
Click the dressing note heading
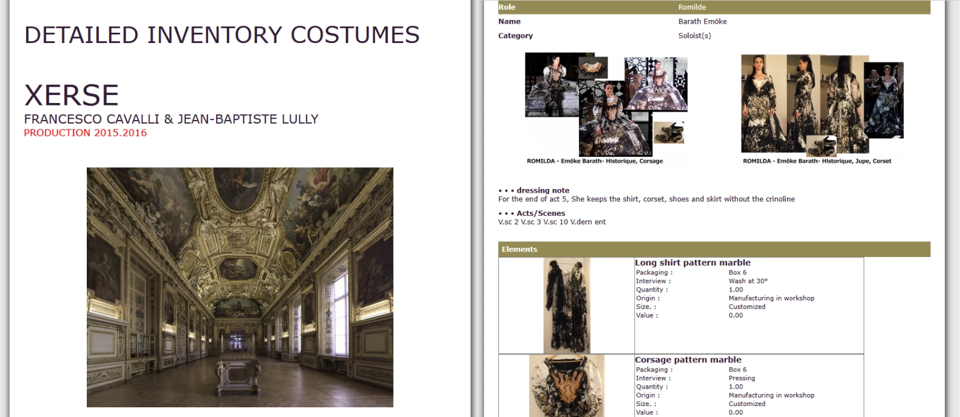click(543, 190)
